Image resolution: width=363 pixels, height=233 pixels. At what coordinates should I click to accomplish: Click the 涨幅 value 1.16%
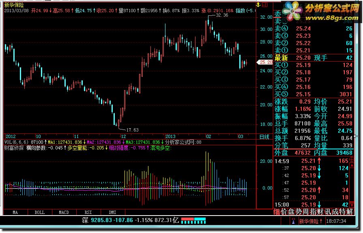[x=303, y=109]
